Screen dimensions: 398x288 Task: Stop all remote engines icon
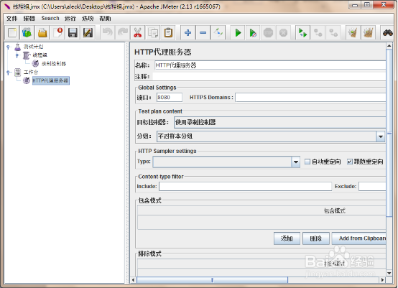coord(318,33)
